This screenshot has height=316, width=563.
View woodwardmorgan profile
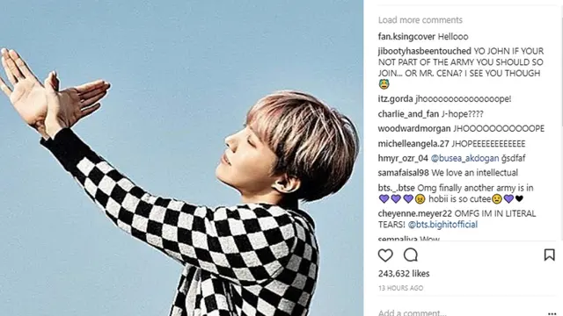[x=414, y=129]
